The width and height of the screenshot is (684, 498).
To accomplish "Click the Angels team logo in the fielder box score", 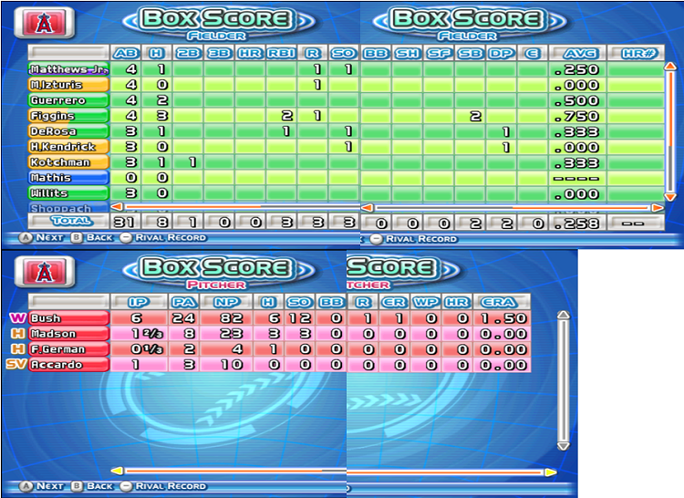I will pyautogui.click(x=44, y=22).
